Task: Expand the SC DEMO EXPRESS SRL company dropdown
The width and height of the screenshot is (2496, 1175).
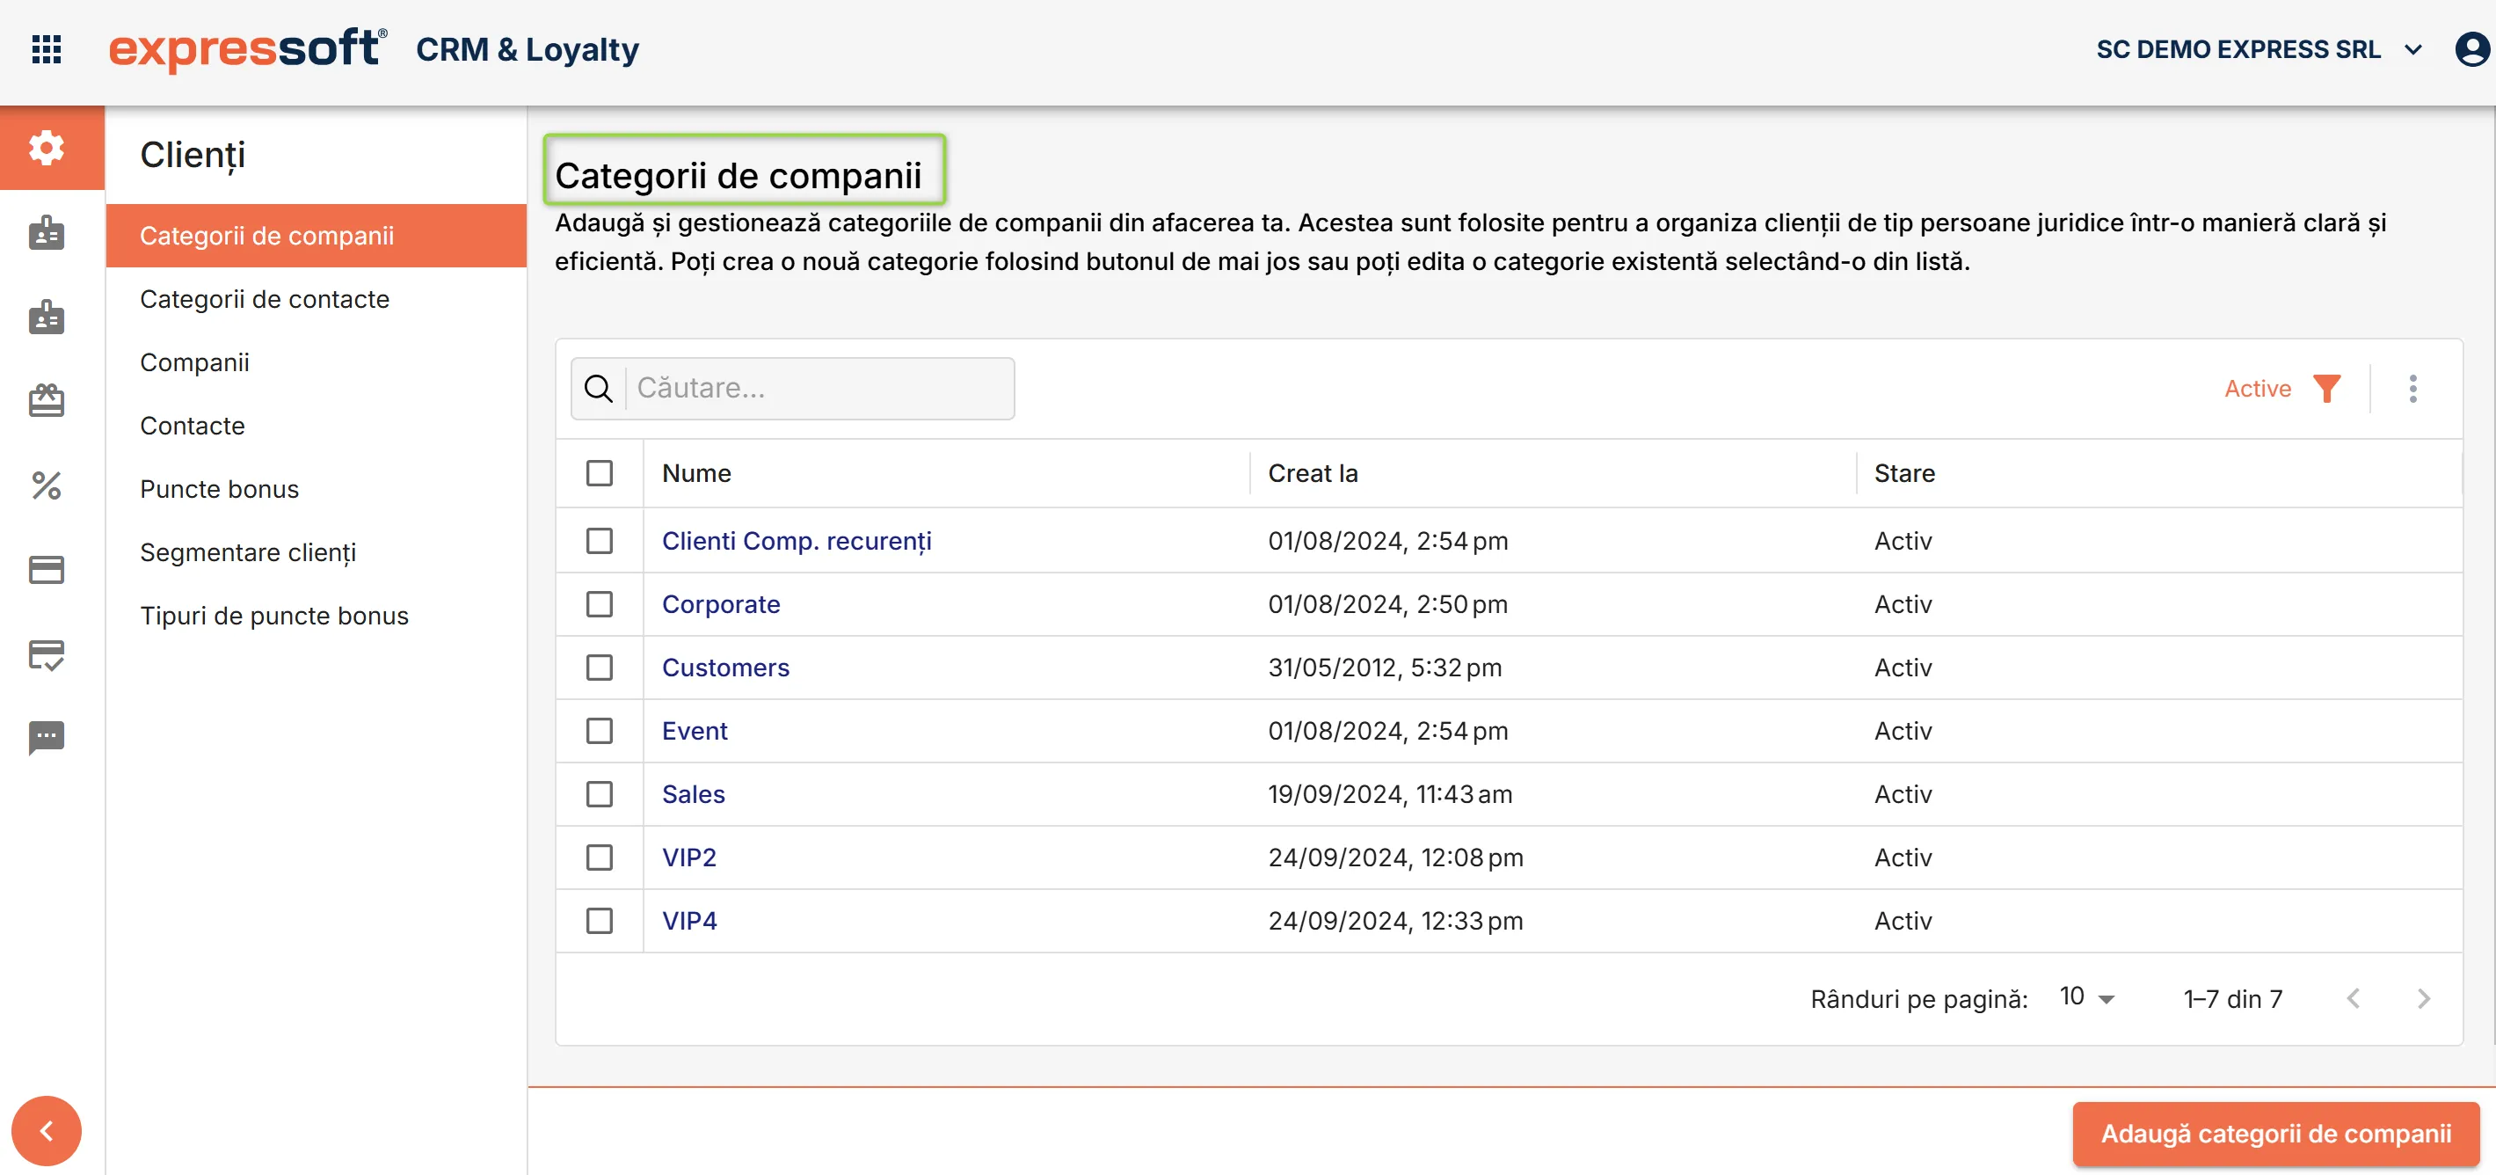Action: pyautogui.click(x=2259, y=49)
